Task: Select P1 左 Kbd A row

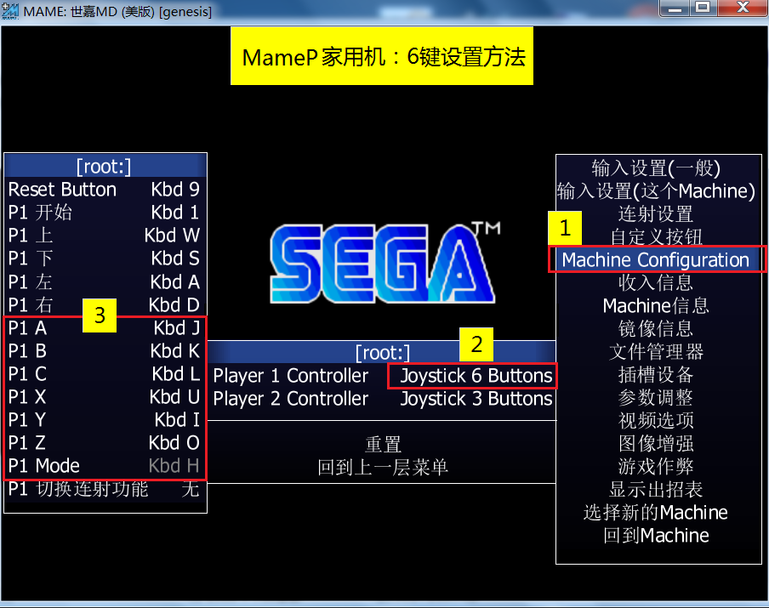Action: [x=105, y=282]
